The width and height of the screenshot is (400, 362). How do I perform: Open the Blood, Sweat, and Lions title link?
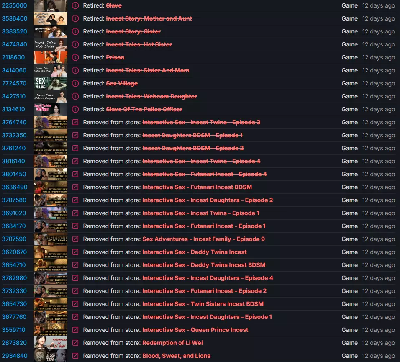(176, 356)
